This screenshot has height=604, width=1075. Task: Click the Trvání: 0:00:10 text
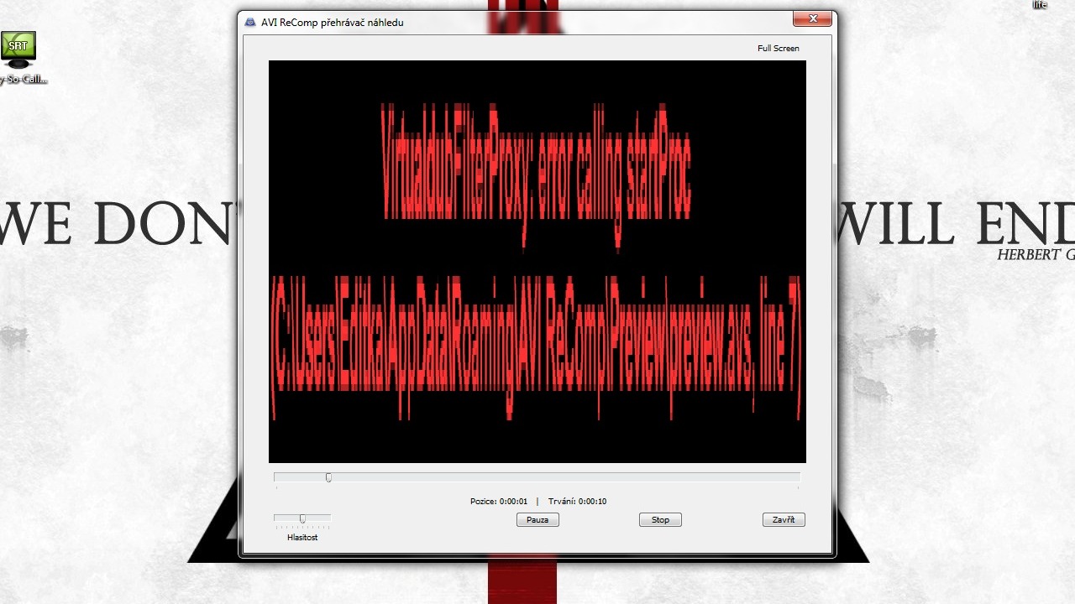[577, 502]
